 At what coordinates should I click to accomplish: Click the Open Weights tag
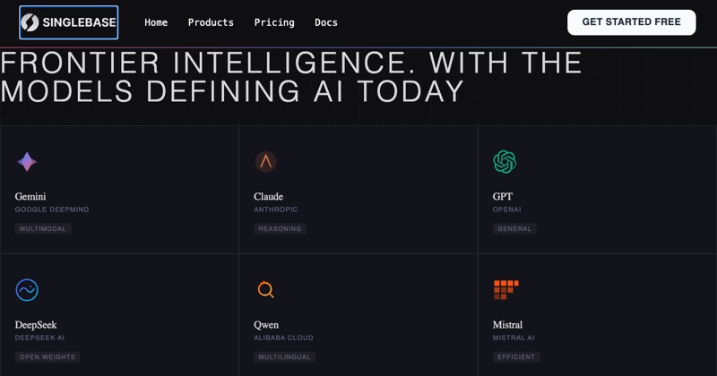pyautogui.click(x=48, y=357)
